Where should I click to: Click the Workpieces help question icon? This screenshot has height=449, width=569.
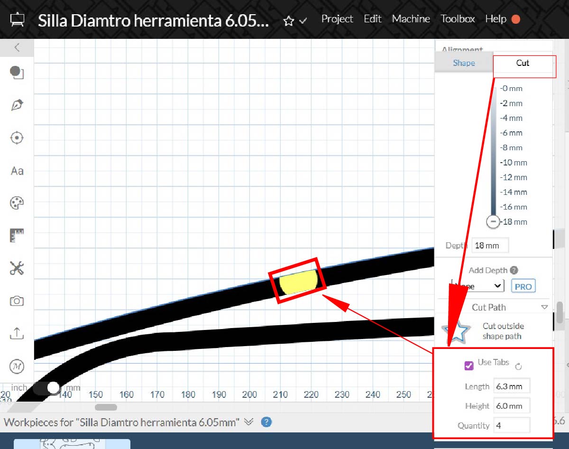tap(266, 422)
